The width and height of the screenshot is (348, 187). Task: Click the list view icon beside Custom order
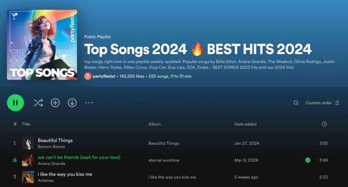pyautogui.click(x=337, y=103)
